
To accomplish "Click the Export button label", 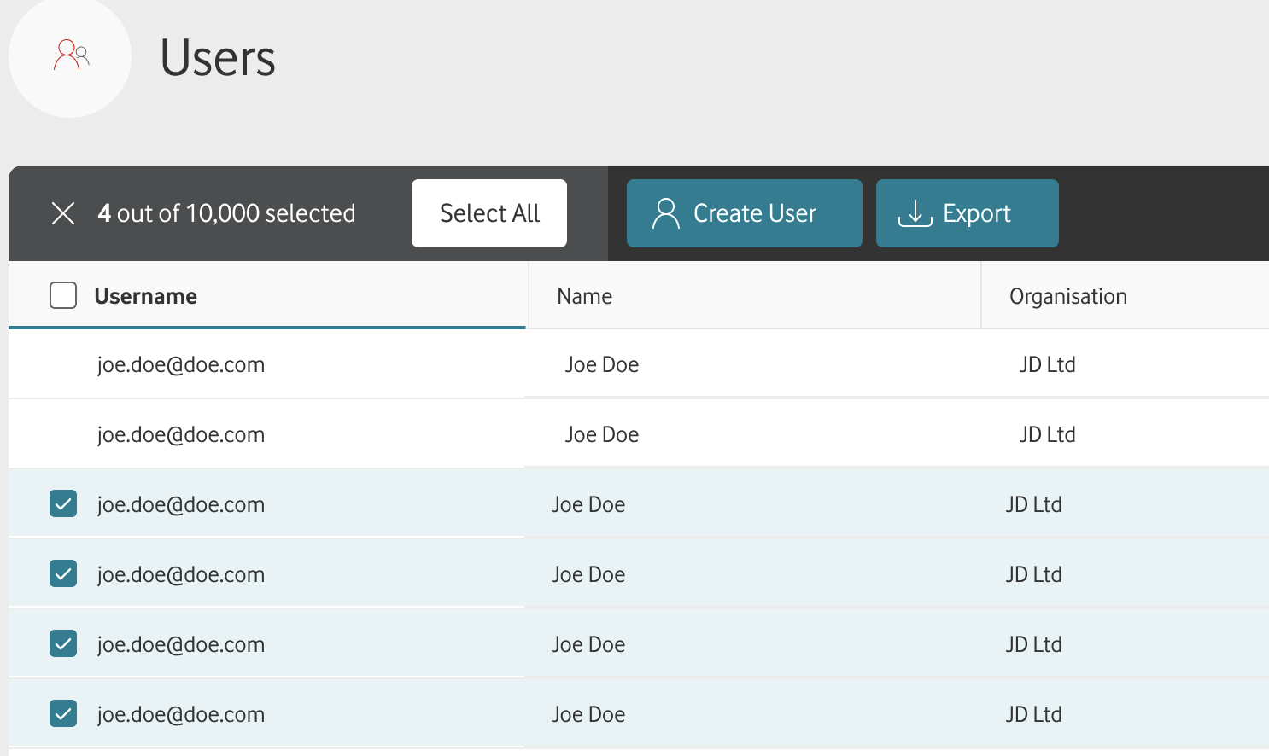I will [976, 213].
